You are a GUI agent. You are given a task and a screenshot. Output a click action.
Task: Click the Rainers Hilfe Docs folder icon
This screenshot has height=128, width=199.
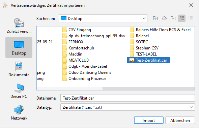click(x=132, y=30)
